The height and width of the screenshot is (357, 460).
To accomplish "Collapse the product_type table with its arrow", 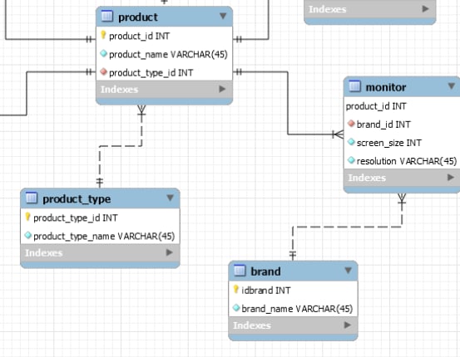I will [x=171, y=198].
